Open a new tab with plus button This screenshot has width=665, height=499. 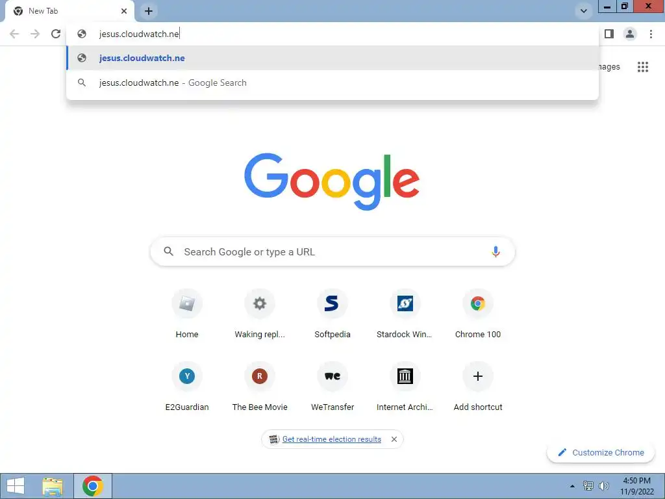(149, 11)
